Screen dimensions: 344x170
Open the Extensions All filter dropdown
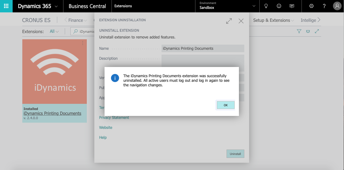(54, 31)
